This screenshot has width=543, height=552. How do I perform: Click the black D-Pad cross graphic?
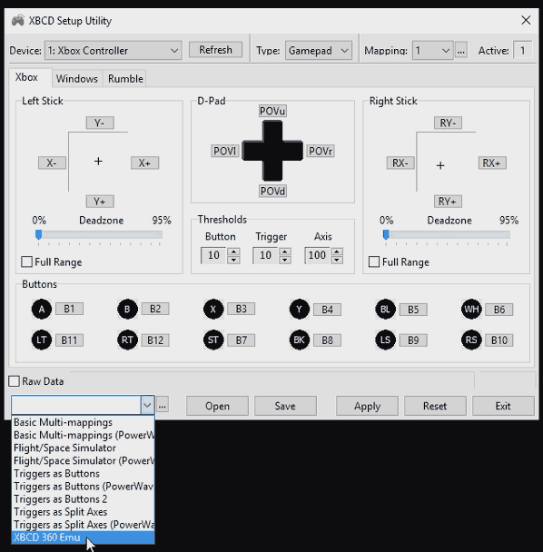coord(272,151)
